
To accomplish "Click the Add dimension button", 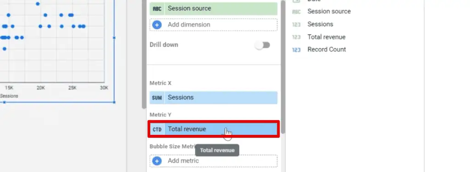I will pyautogui.click(x=213, y=25).
